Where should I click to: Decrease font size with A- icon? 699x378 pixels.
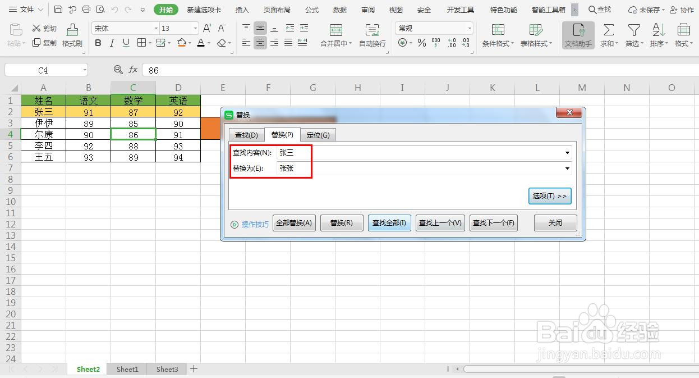point(222,28)
